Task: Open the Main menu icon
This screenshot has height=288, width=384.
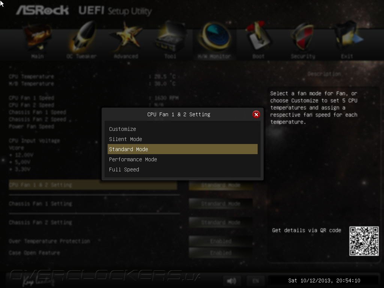Action: coord(37,37)
